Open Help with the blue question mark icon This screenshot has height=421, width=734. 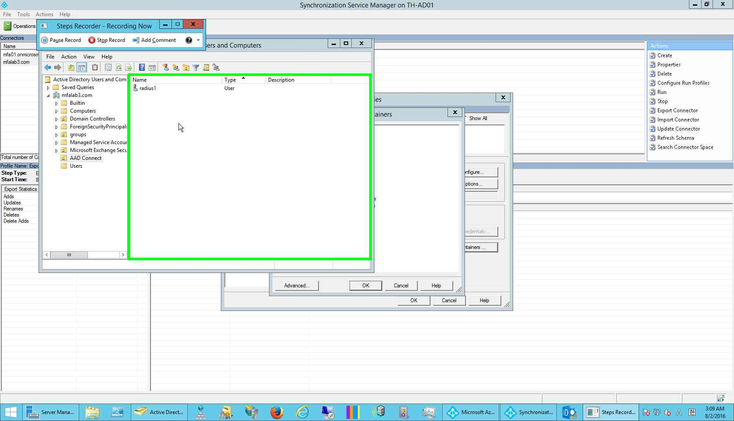click(142, 67)
